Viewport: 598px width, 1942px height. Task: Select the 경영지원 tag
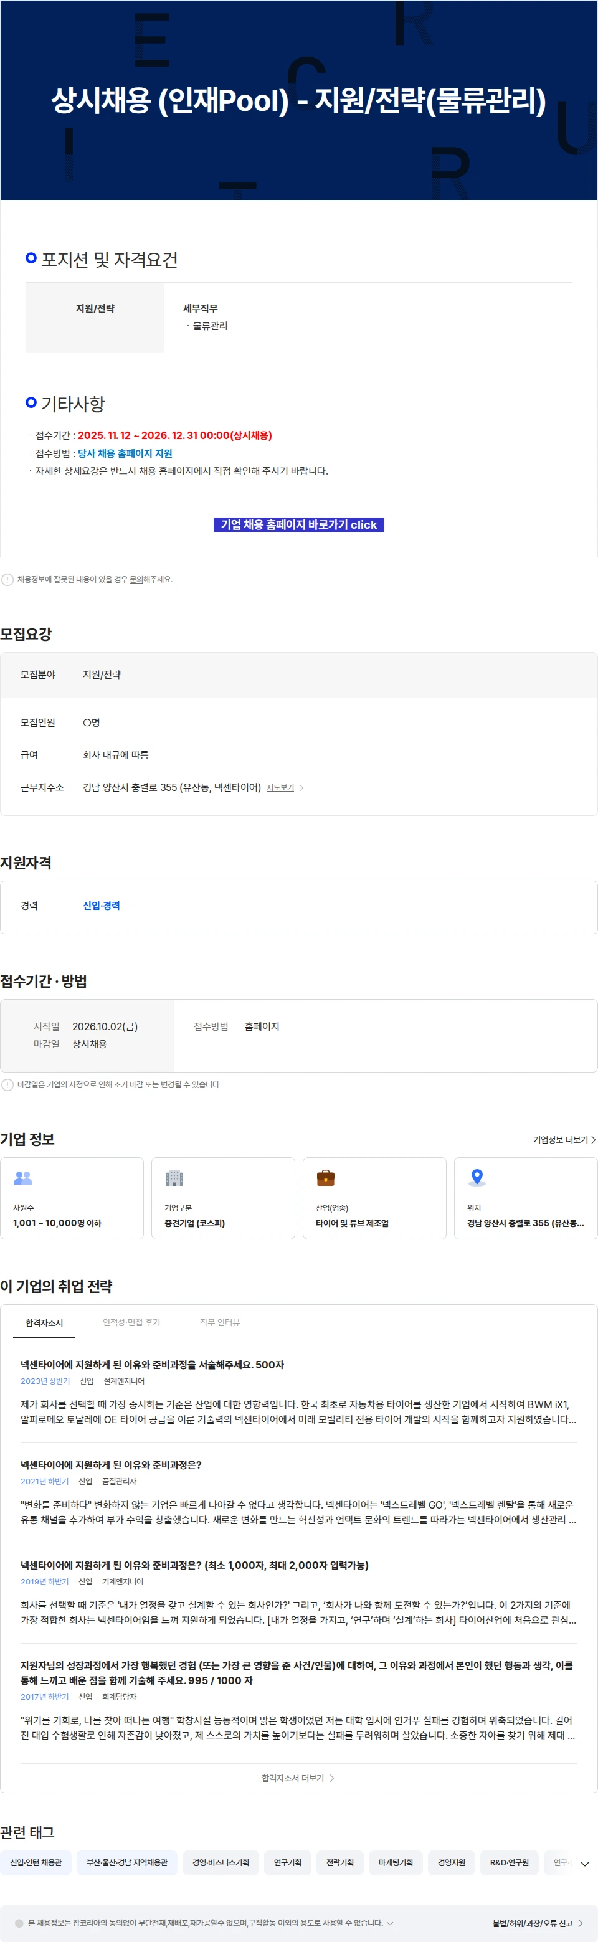452,1863
